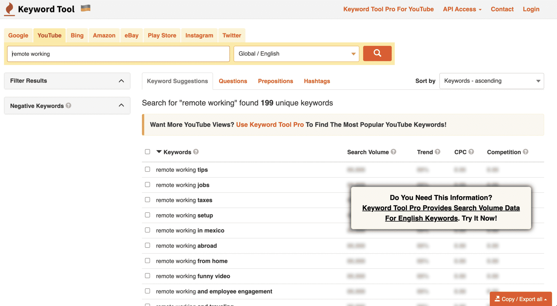Click help icon next to Negative Keywords
557x306 pixels.
pos(69,105)
